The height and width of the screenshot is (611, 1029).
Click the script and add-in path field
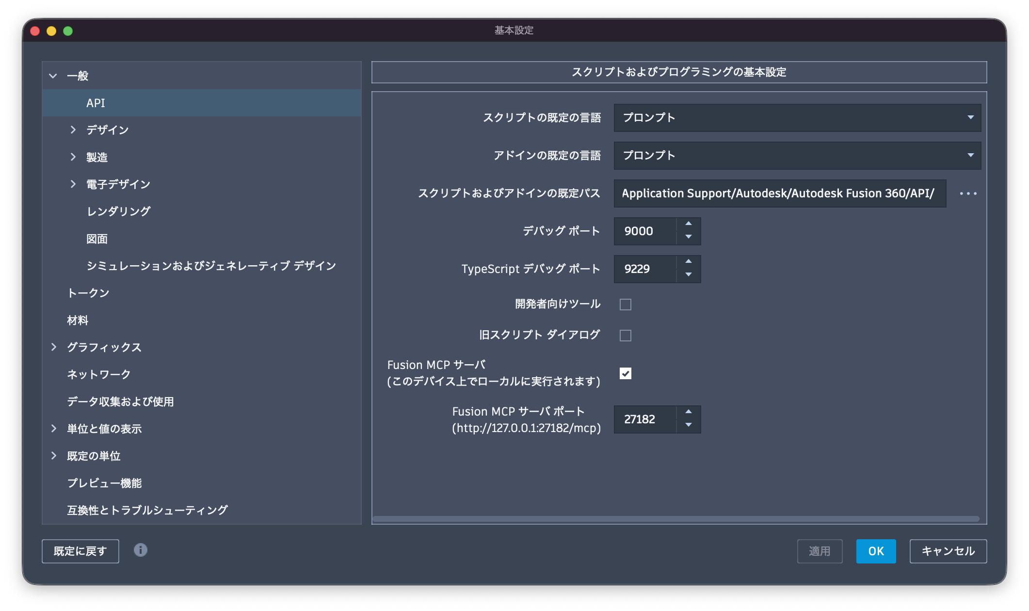pos(780,193)
